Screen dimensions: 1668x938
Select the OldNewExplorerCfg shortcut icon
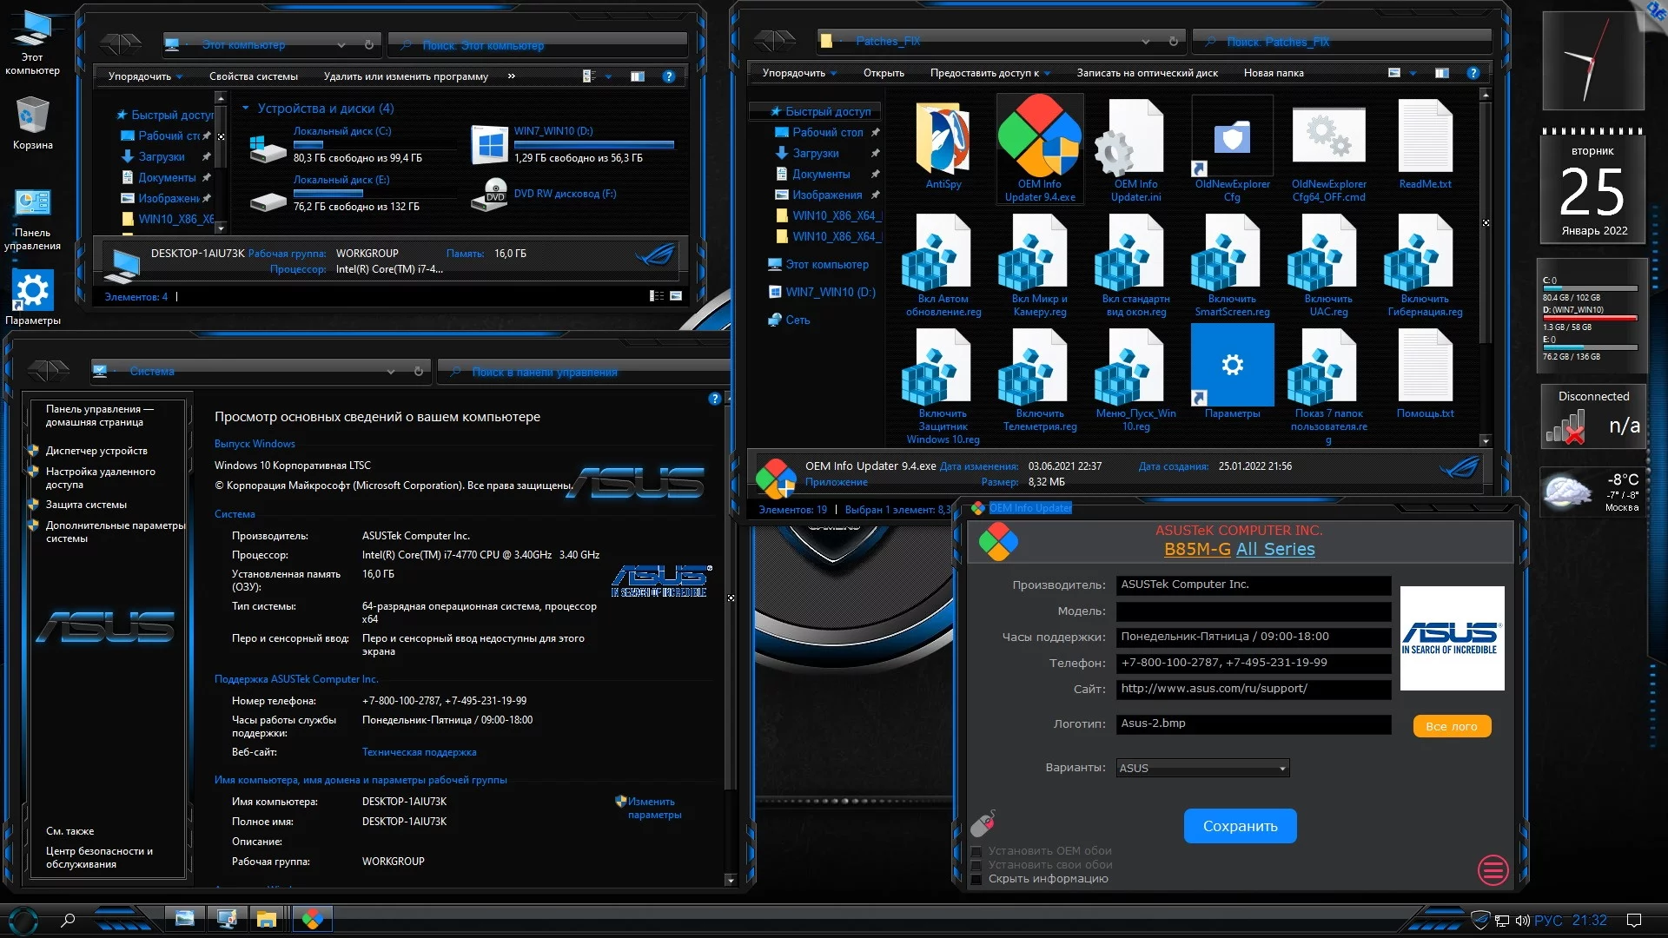[1231, 138]
